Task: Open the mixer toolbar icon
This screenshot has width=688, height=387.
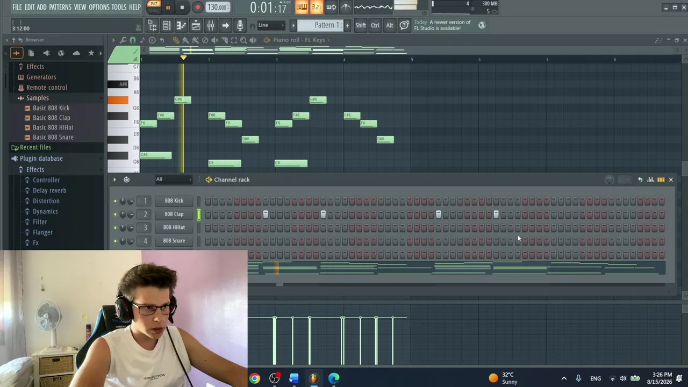Action: pyautogui.click(x=211, y=25)
